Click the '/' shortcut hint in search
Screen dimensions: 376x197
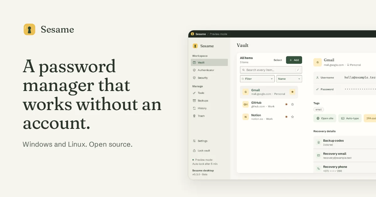point(298,70)
